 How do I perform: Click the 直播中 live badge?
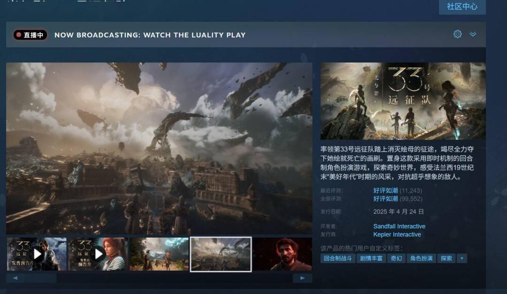(30, 35)
